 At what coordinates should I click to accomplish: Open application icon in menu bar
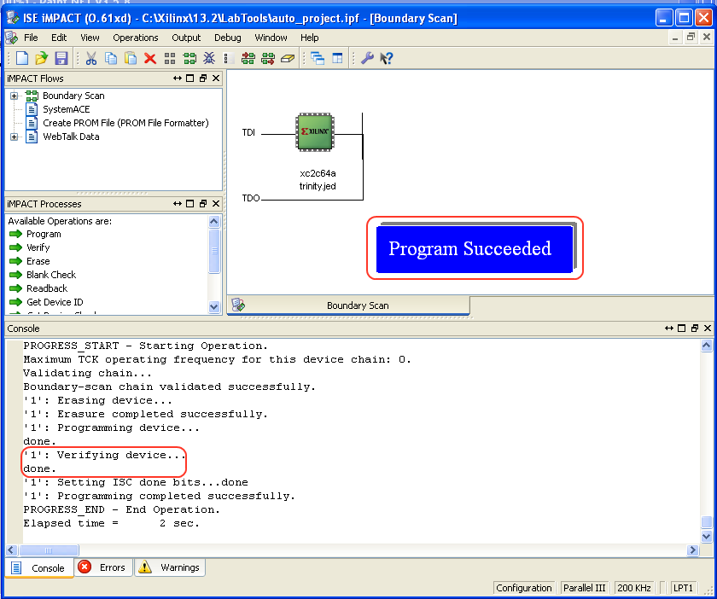pyautogui.click(x=11, y=38)
